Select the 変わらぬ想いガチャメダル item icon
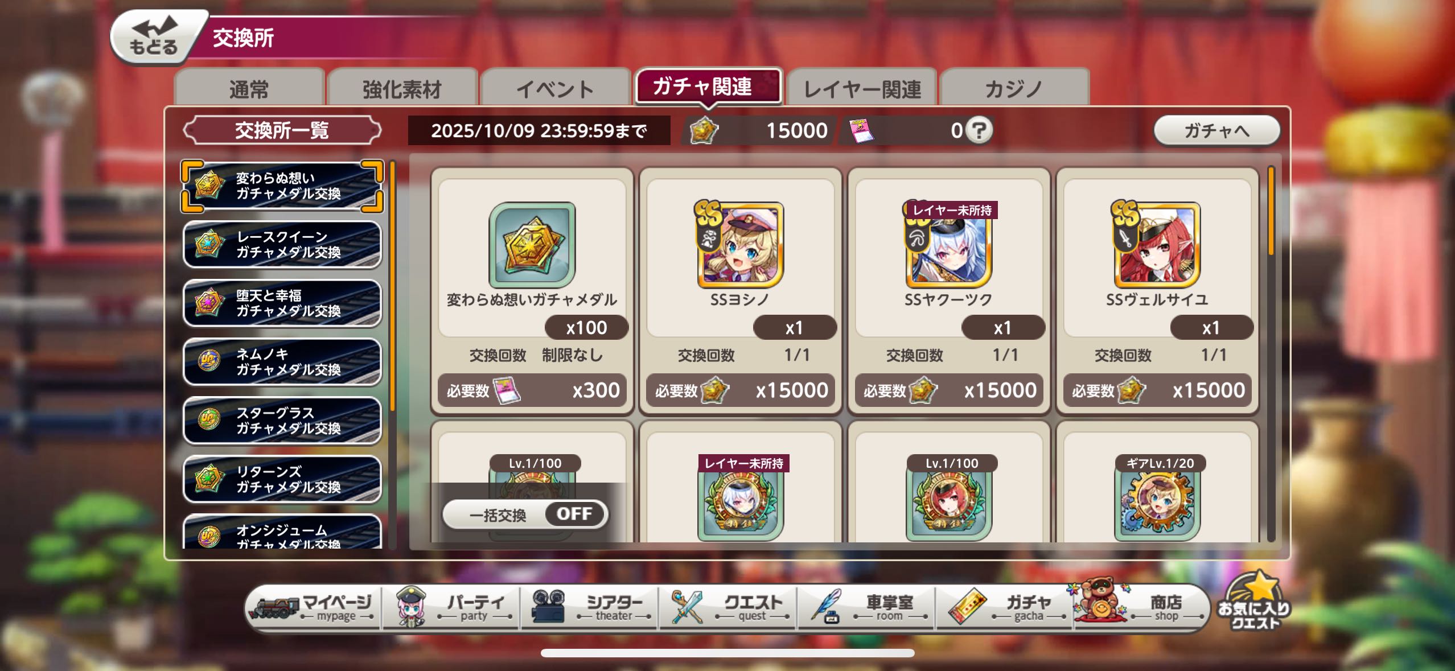The height and width of the screenshot is (671, 1455). 532,244
